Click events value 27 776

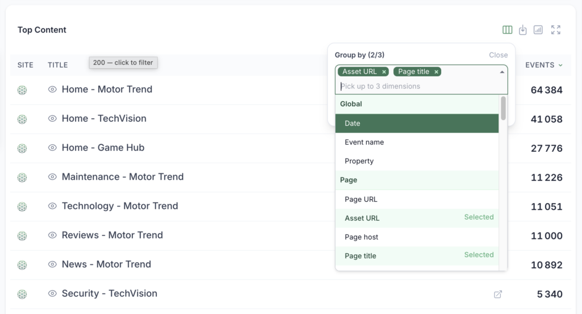(x=546, y=148)
